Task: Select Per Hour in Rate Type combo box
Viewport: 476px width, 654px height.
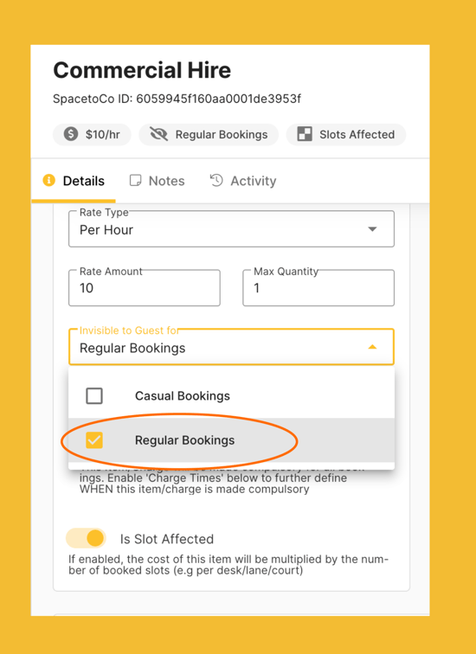Action: tap(231, 229)
